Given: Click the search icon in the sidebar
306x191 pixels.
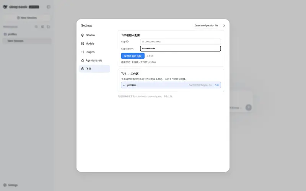Looking at the screenshot, I should pyautogui.click(x=36, y=27).
